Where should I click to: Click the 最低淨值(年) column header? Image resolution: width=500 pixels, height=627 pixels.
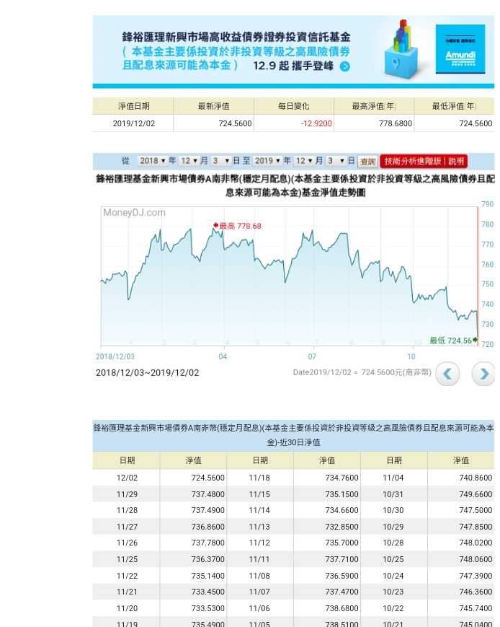tap(455, 106)
